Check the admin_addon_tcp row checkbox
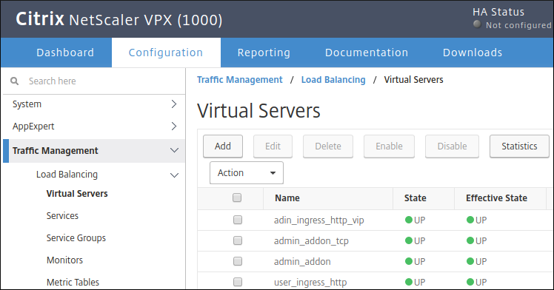Screen dimensions: 554x290 pos(238,240)
